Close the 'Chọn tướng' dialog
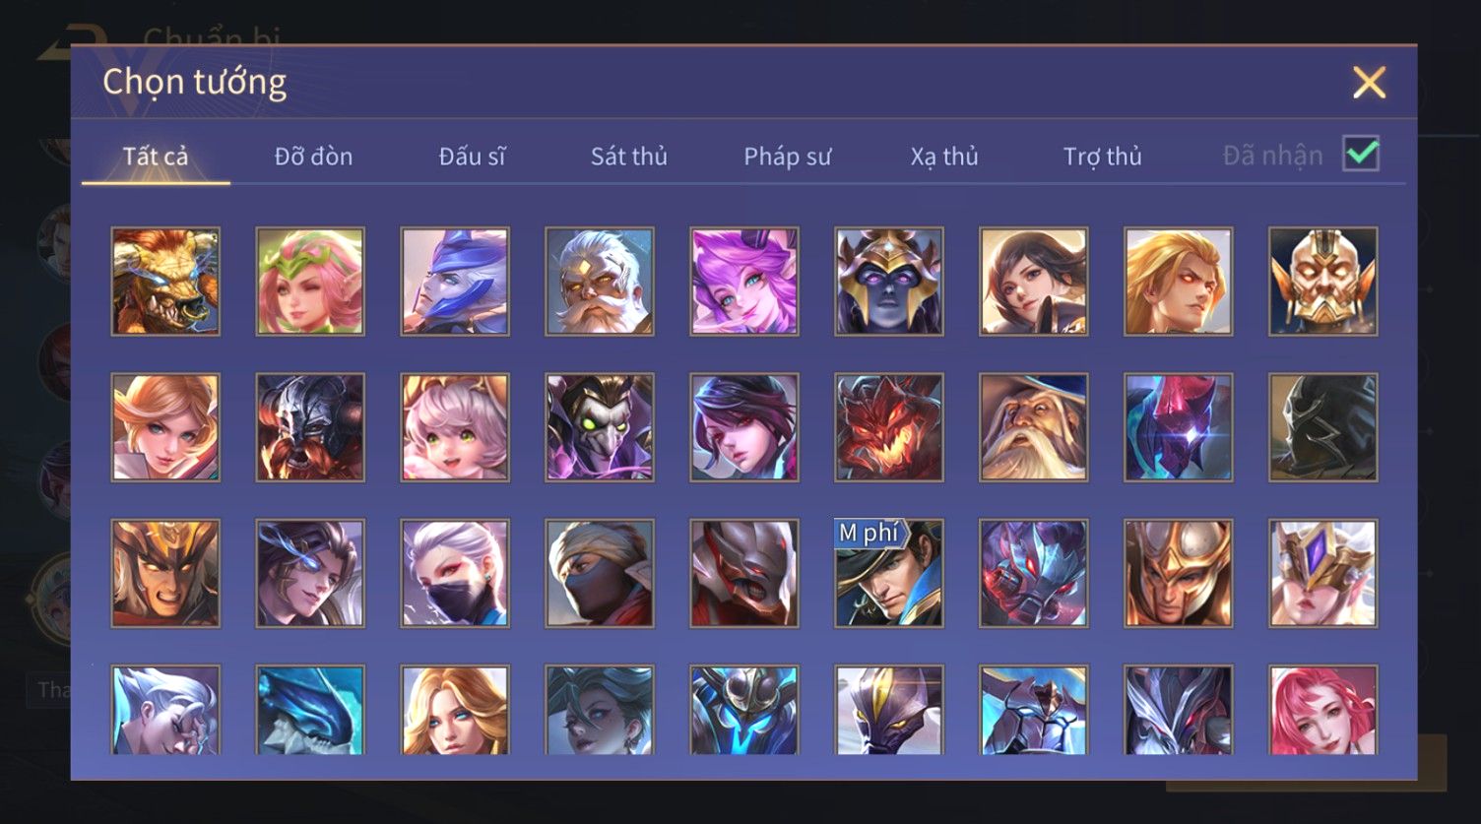Viewport: 1481px width, 824px height. pos(1369,83)
